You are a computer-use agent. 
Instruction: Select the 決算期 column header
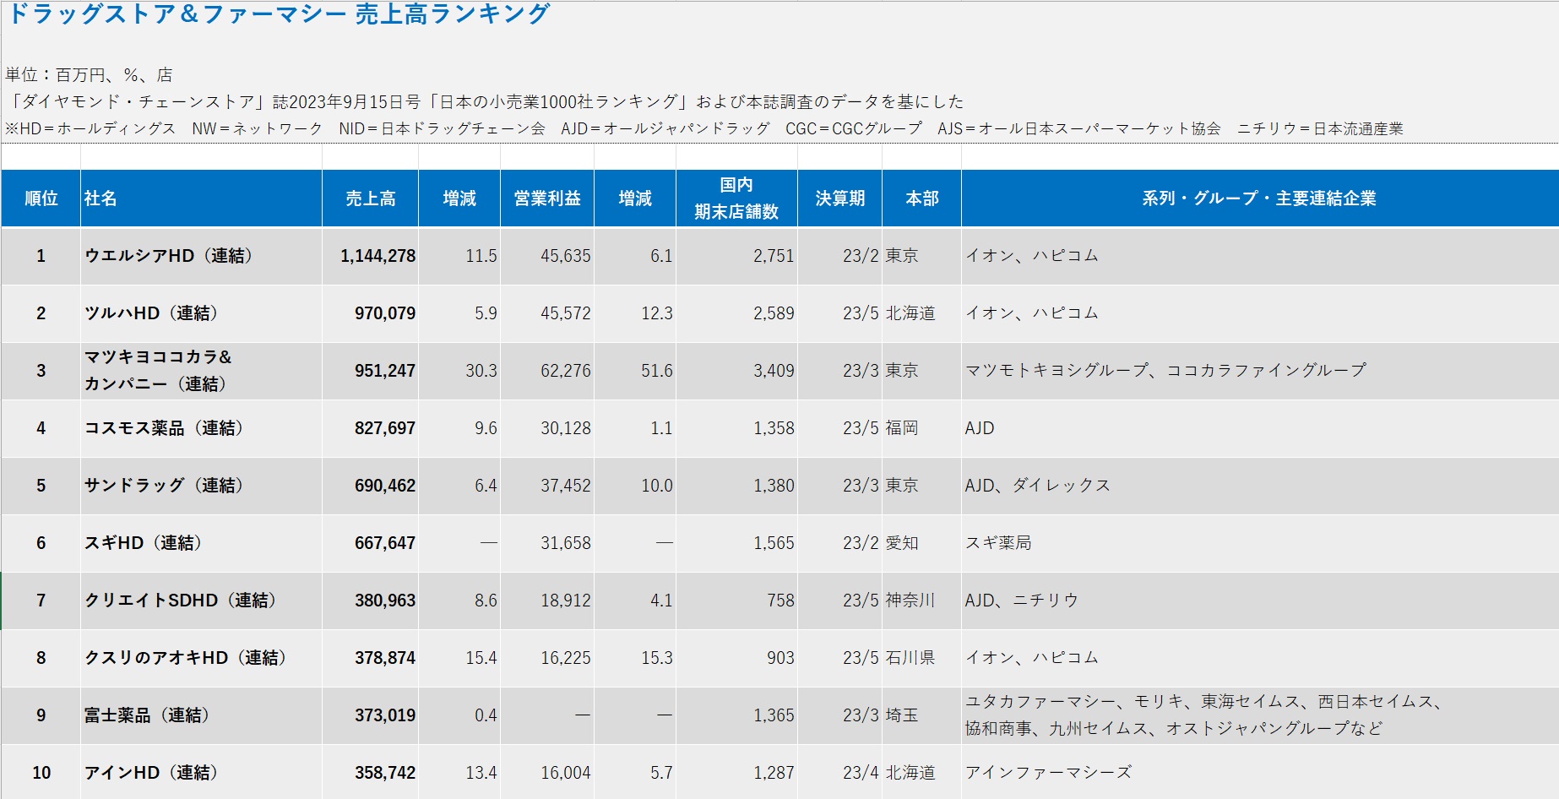pos(839,198)
